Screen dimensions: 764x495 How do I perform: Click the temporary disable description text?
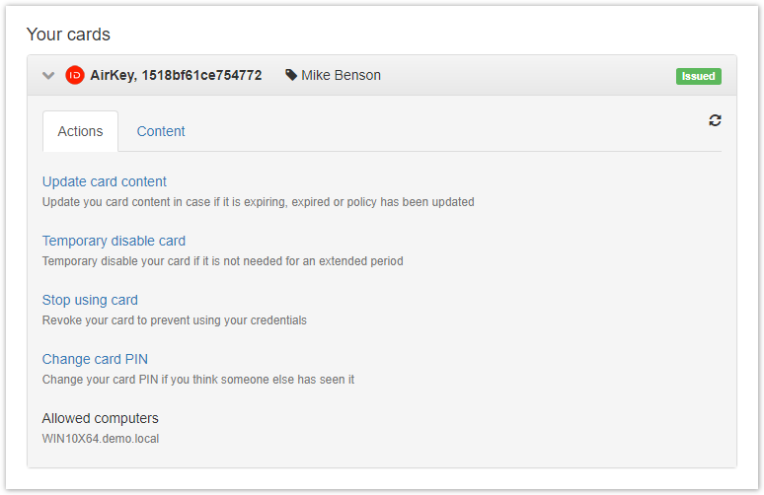(x=222, y=261)
